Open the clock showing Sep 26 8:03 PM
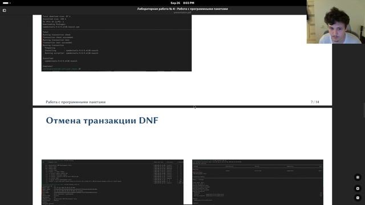 coord(182,3)
